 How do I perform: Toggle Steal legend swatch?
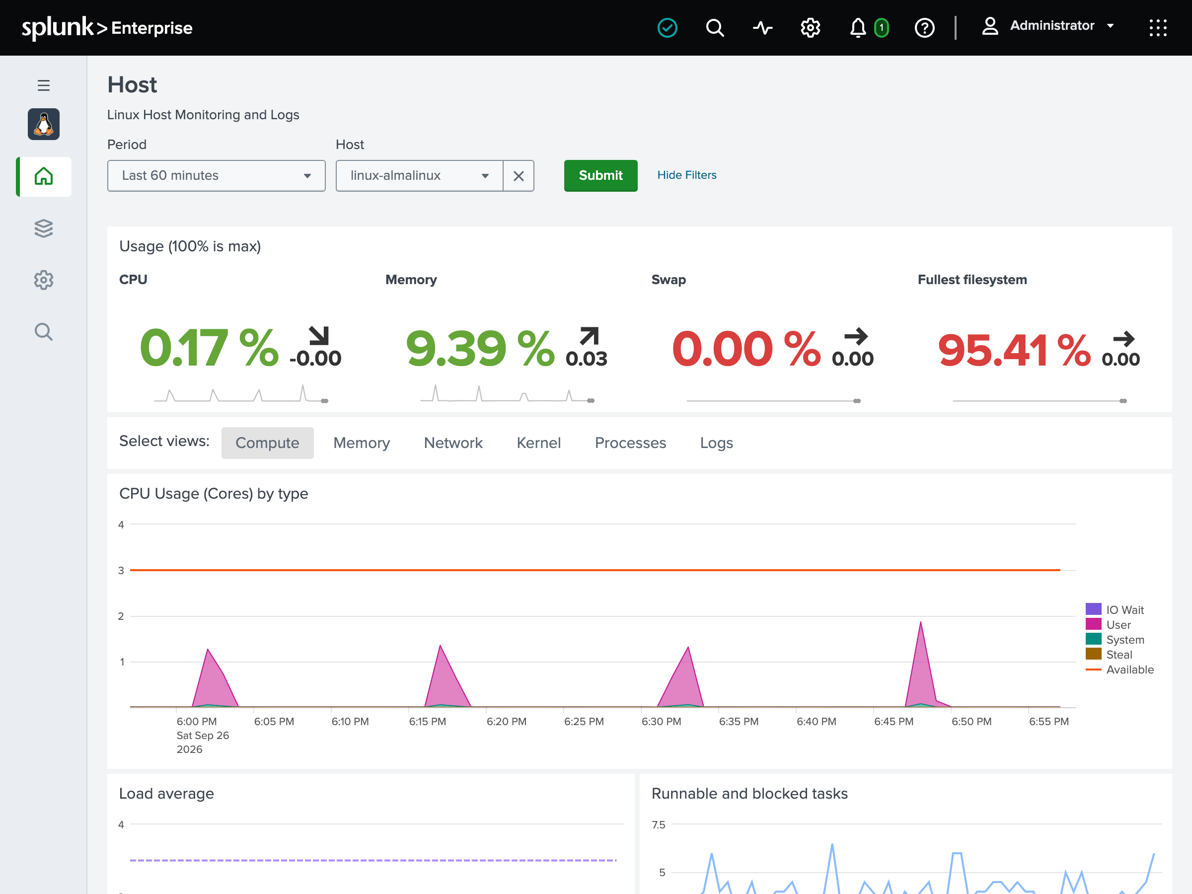1093,654
